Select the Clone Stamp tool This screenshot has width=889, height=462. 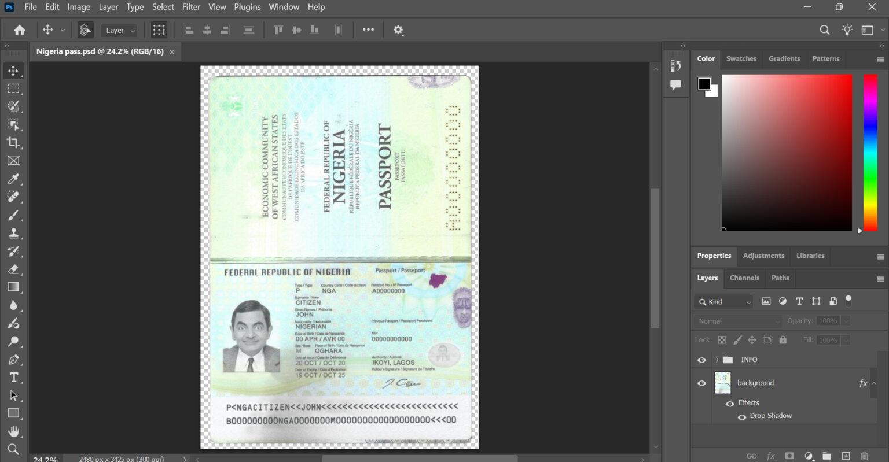(13, 233)
